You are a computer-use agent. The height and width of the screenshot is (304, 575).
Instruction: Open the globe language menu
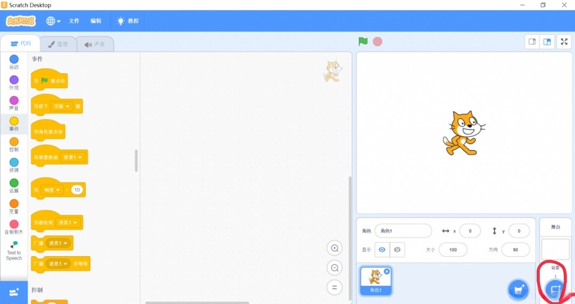point(53,21)
